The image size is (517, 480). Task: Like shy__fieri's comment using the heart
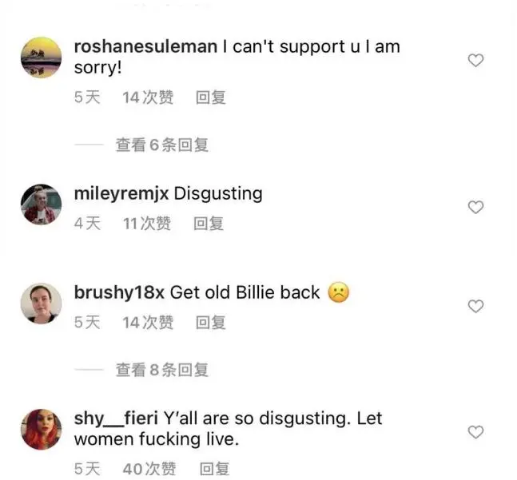click(475, 432)
